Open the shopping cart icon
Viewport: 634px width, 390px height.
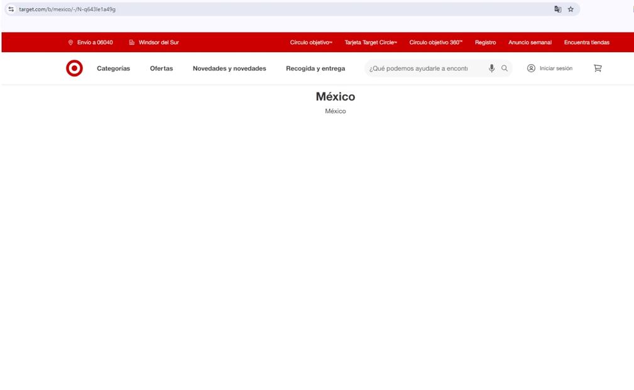click(598, 68)
